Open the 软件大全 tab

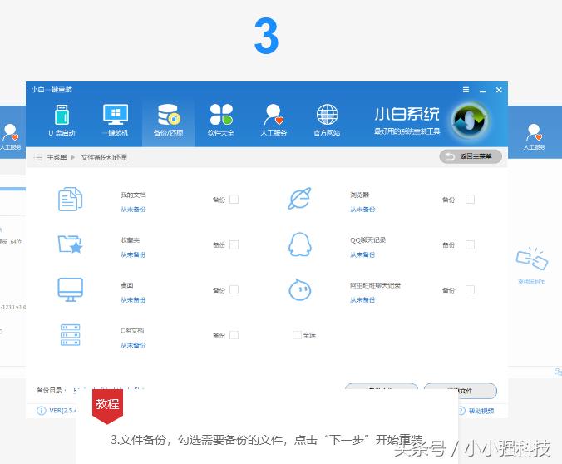221,121
